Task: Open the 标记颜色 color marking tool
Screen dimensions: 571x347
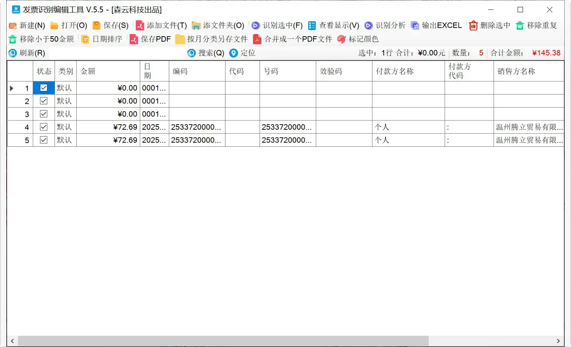Action: point(358,39)
